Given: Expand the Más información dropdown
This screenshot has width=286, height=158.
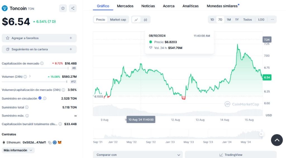Looking at the screenshot, I should (x=18, y=150).
